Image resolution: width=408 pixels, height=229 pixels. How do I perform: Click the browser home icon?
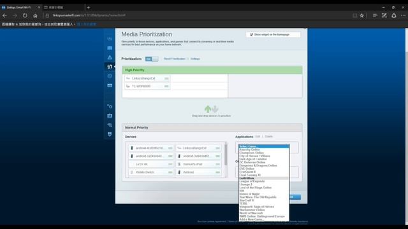[x=35, y=15]
